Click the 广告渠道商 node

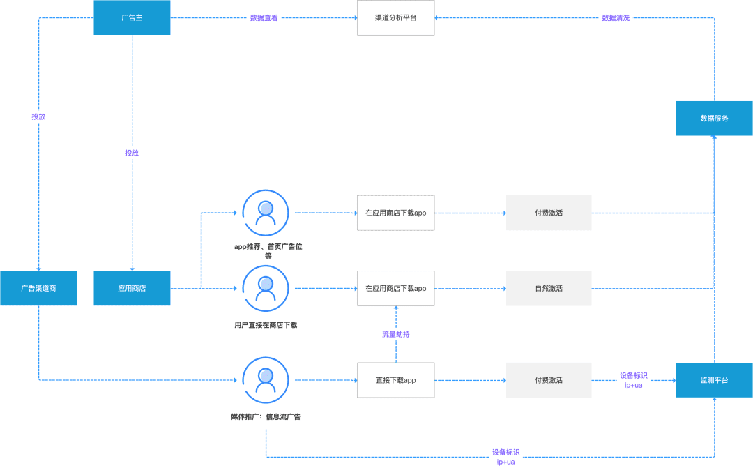[38, 288]
